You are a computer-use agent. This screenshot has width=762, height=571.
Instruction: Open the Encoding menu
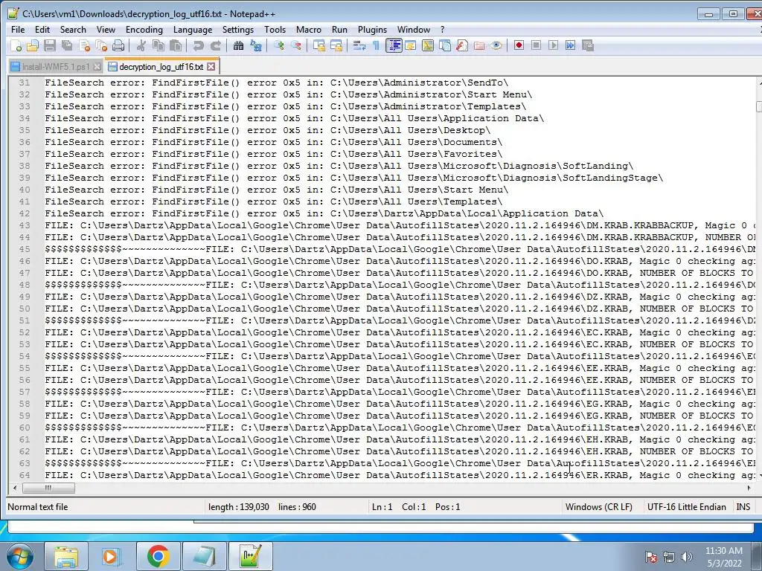[x=144, y=30]
